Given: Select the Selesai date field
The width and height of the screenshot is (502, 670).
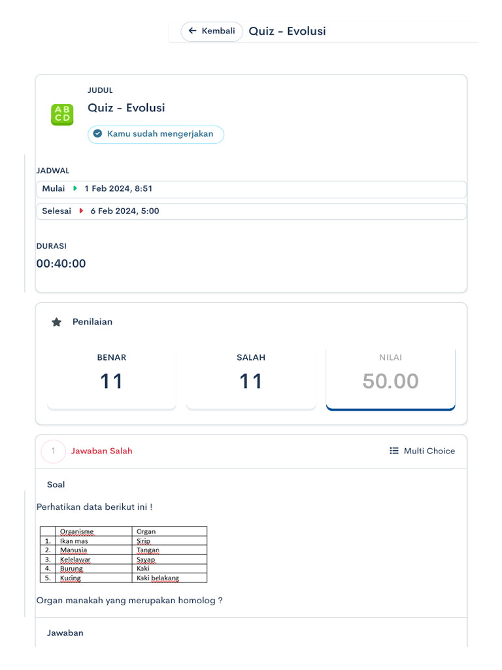Looking at the screenshot, I should [251, 211].
